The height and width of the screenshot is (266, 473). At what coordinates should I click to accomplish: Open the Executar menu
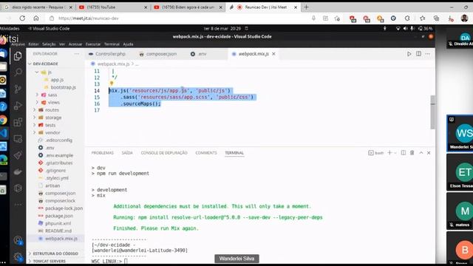[93, 44]
